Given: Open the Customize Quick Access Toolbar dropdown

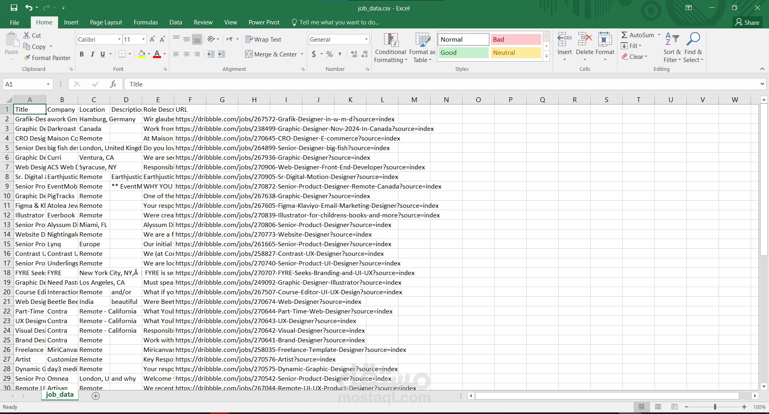Looking at the screenshot, I should pyautogui.click(x=64, y=8).
